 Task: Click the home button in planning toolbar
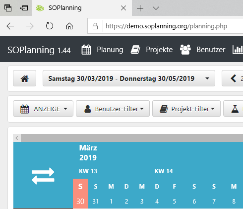(24, 78)
